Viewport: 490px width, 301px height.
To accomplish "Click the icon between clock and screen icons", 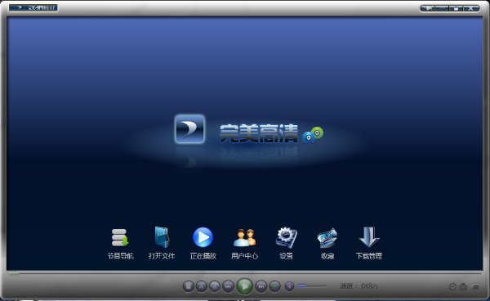I will pos(463,286).
